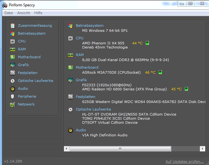Image resolution: width=209 pixels, height=165 pixels.
Task: Click the MS Windows 7 64-bit SP1 text
Action: [x=105, y=31]
